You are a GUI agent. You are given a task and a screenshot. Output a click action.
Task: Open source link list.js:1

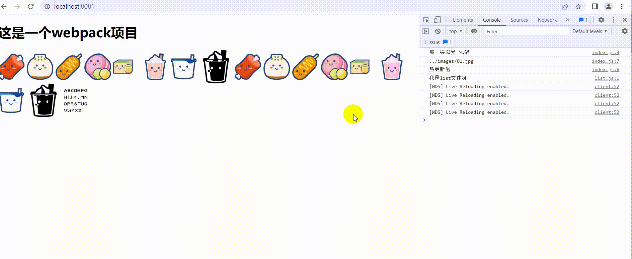607,78
